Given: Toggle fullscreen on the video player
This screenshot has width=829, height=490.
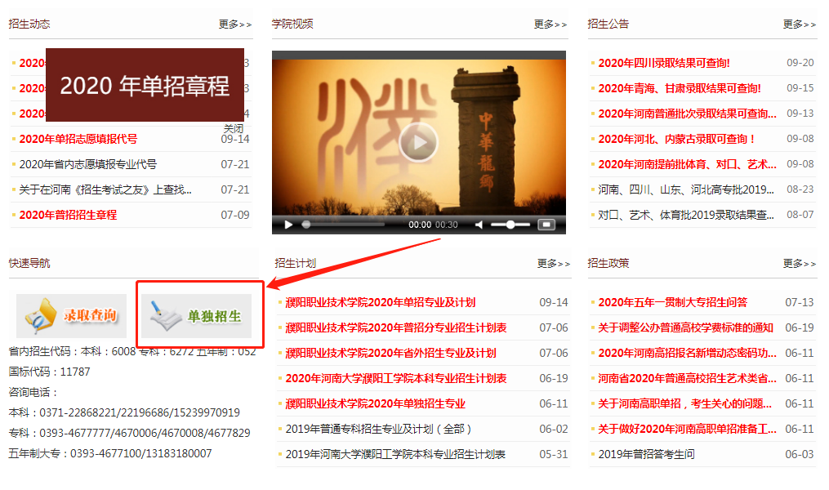Looking at the screenshot, I should coord(546,225).
